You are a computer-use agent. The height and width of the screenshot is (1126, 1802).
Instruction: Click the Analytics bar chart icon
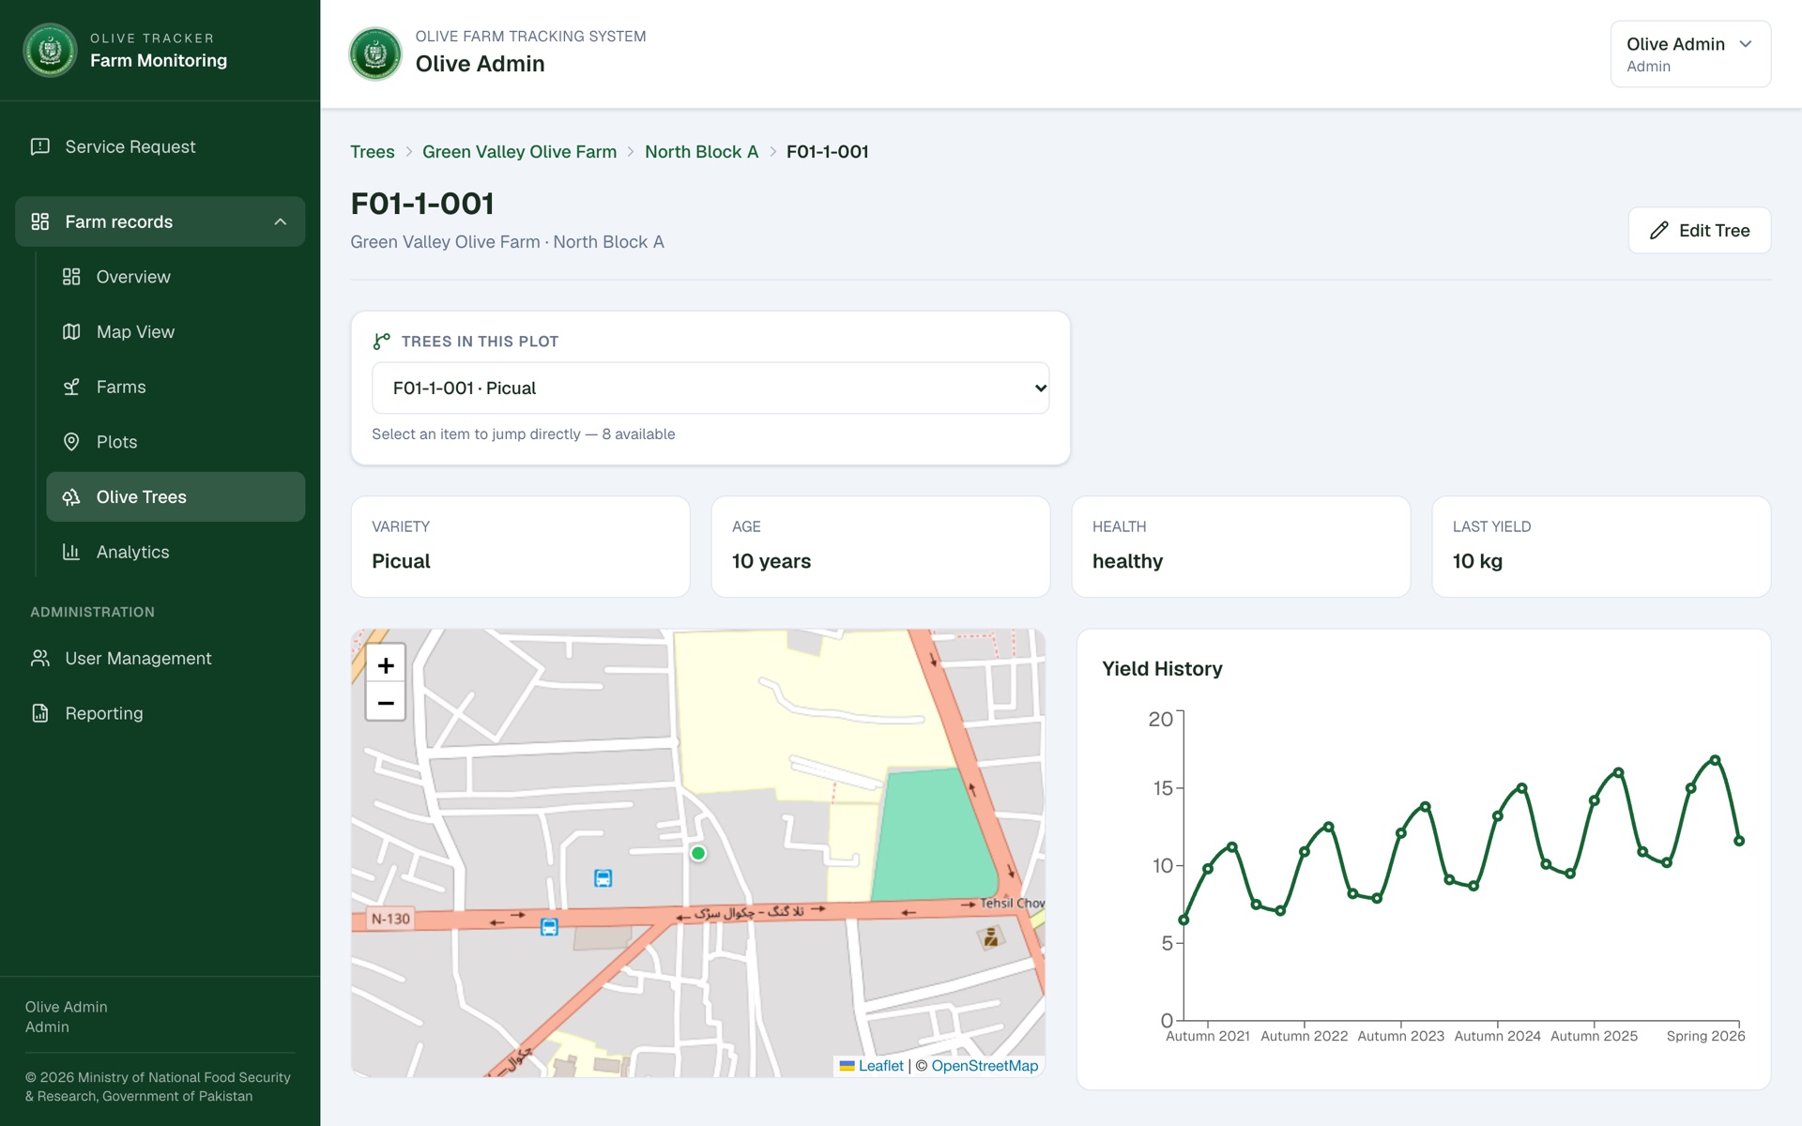pos(71,552)
